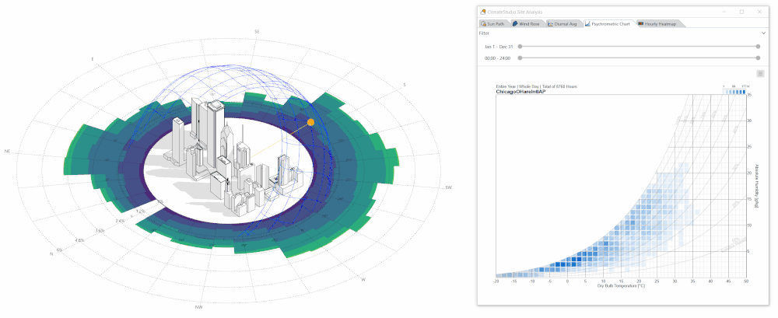This screenshot has height=318, width=778.
Task: Click the 00:00 start time slider handle
Action: point(520,58)
